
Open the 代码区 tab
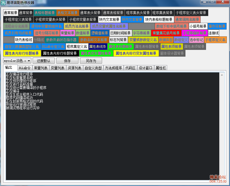click(x=131, y=68)
